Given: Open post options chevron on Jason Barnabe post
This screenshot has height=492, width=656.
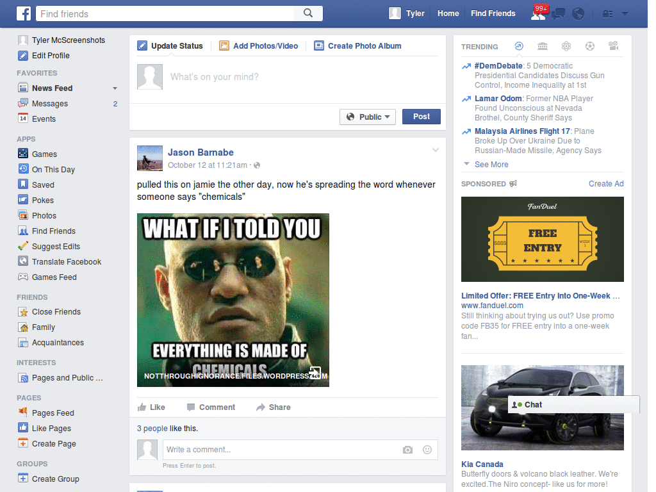Looking at the screenshot, I should point(435,150).
